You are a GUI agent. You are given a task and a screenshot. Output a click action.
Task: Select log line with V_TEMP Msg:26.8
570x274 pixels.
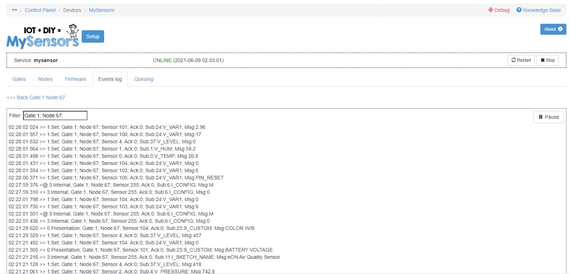coord(103,156)
